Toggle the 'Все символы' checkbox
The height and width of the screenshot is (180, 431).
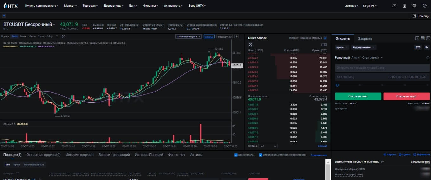(x=236, y=155)
